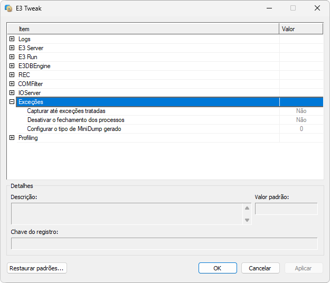Click the E3 Tweak title bar icon
The width and height of the screenshot is (330, 283).
[x=8, y=8]
